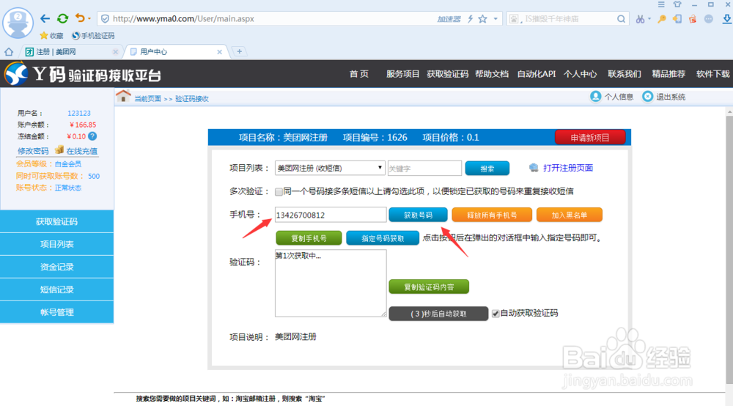Click 在线充值 link
Viewport: 733px width, 406px height.
coord(82,151)
